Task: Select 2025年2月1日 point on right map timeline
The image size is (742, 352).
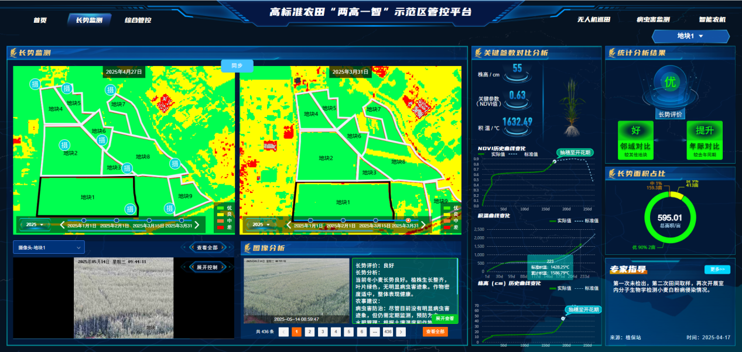Action: click(343, 221)
